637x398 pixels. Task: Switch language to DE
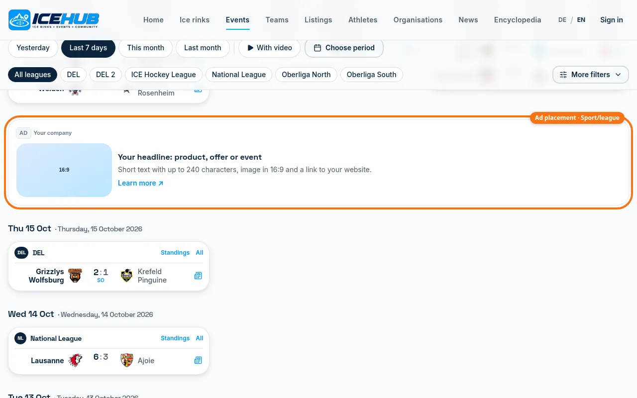click(562, 20)
